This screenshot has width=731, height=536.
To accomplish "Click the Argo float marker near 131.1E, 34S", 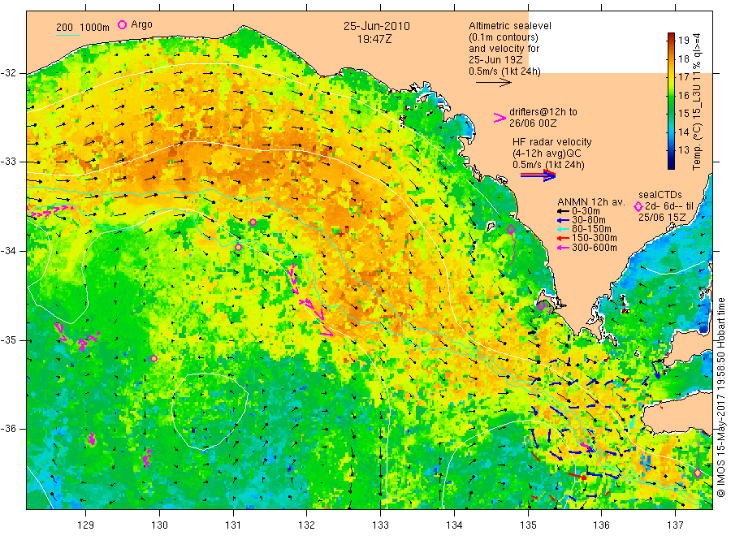I will click(x=238, y=248).
